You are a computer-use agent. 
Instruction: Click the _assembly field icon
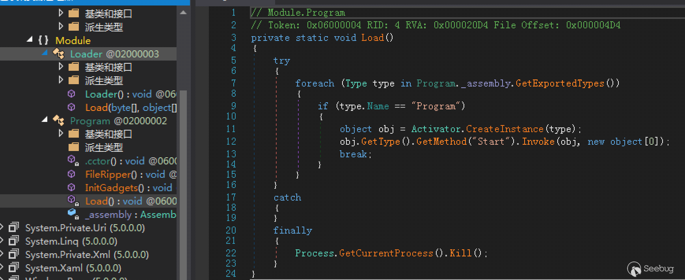73,214
